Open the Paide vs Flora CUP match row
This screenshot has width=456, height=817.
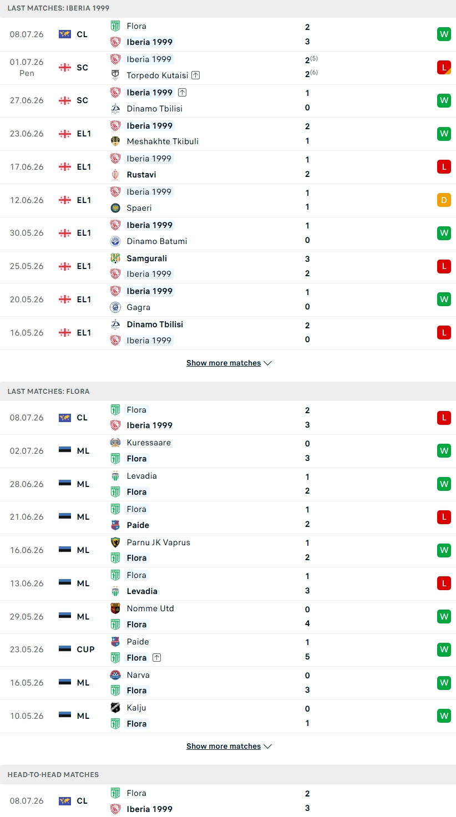pyautogui.click(x=228, y=649)
